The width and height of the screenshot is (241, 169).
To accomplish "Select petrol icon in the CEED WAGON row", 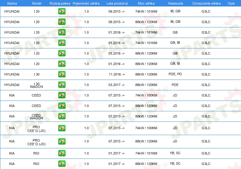I will click(x=62, y=116).
